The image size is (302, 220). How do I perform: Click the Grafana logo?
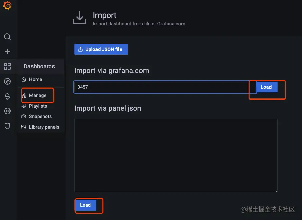click(7, 6)
